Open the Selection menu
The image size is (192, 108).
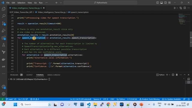[21, 3]
